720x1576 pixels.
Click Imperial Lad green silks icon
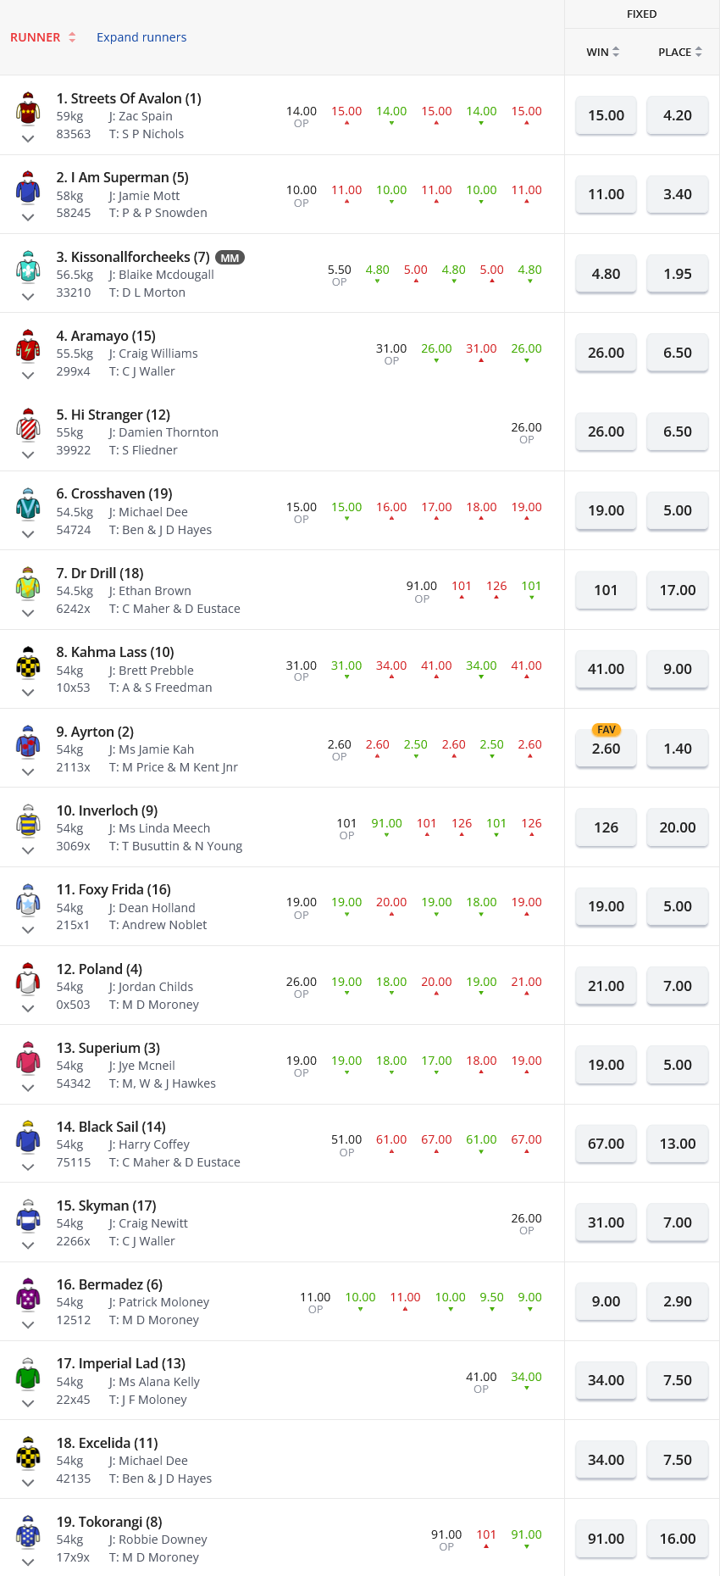coord(28,1374)
